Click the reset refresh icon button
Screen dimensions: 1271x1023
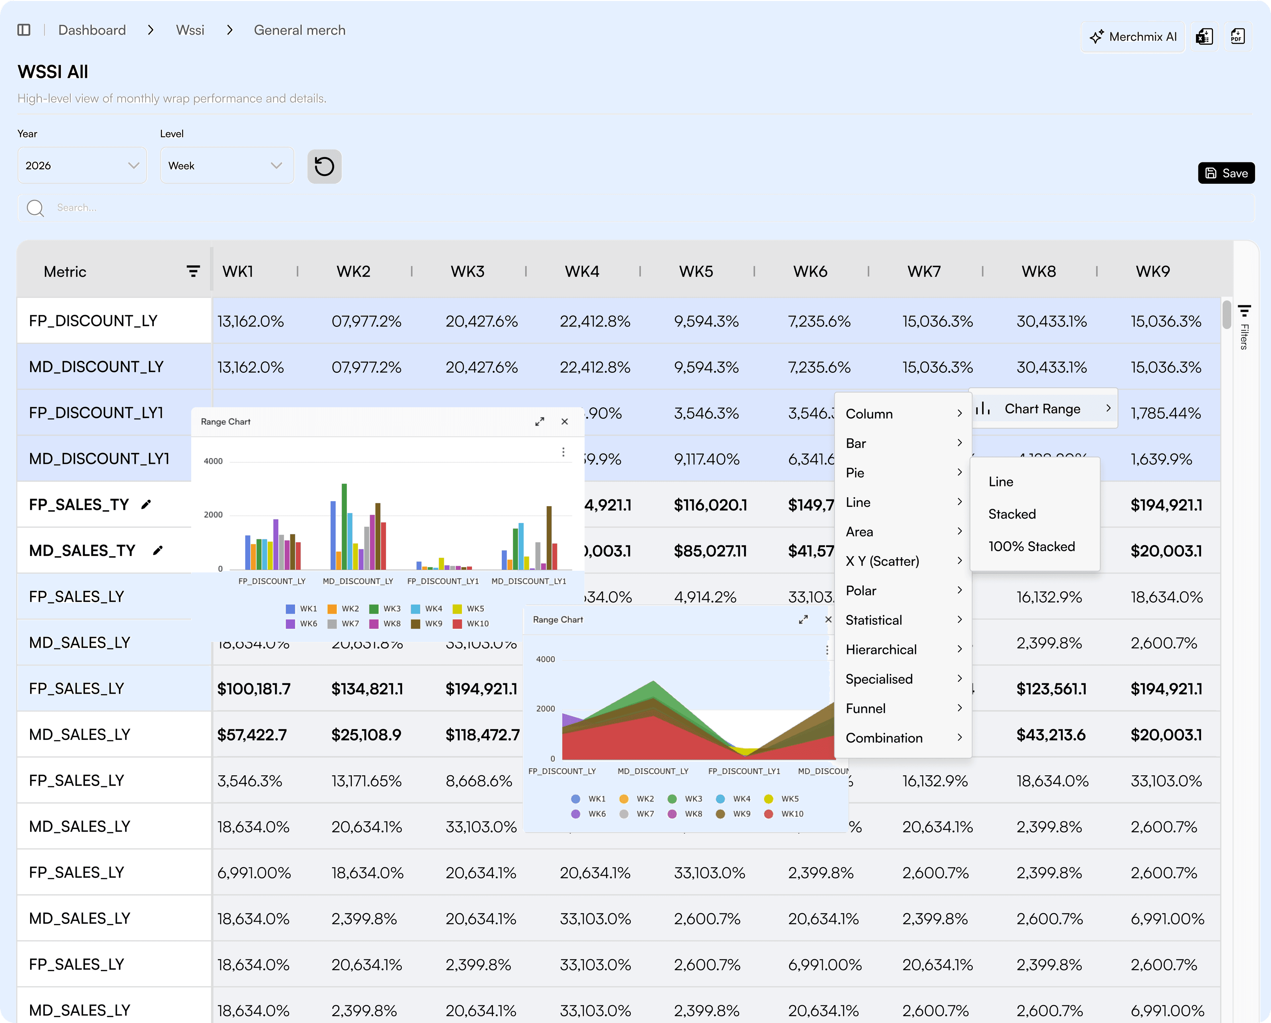point(324,166)
